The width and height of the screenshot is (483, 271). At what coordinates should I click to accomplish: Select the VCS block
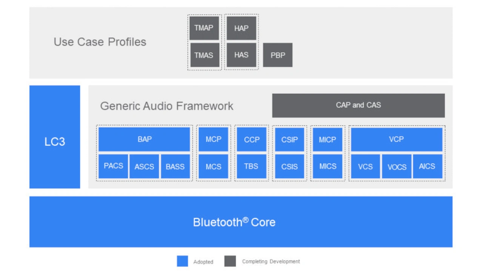[x=366, y=166]
